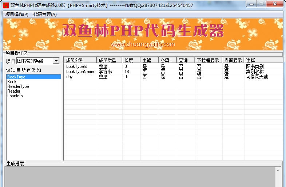
Task: Click the 必填 column header
Action: tap(167, 60)
